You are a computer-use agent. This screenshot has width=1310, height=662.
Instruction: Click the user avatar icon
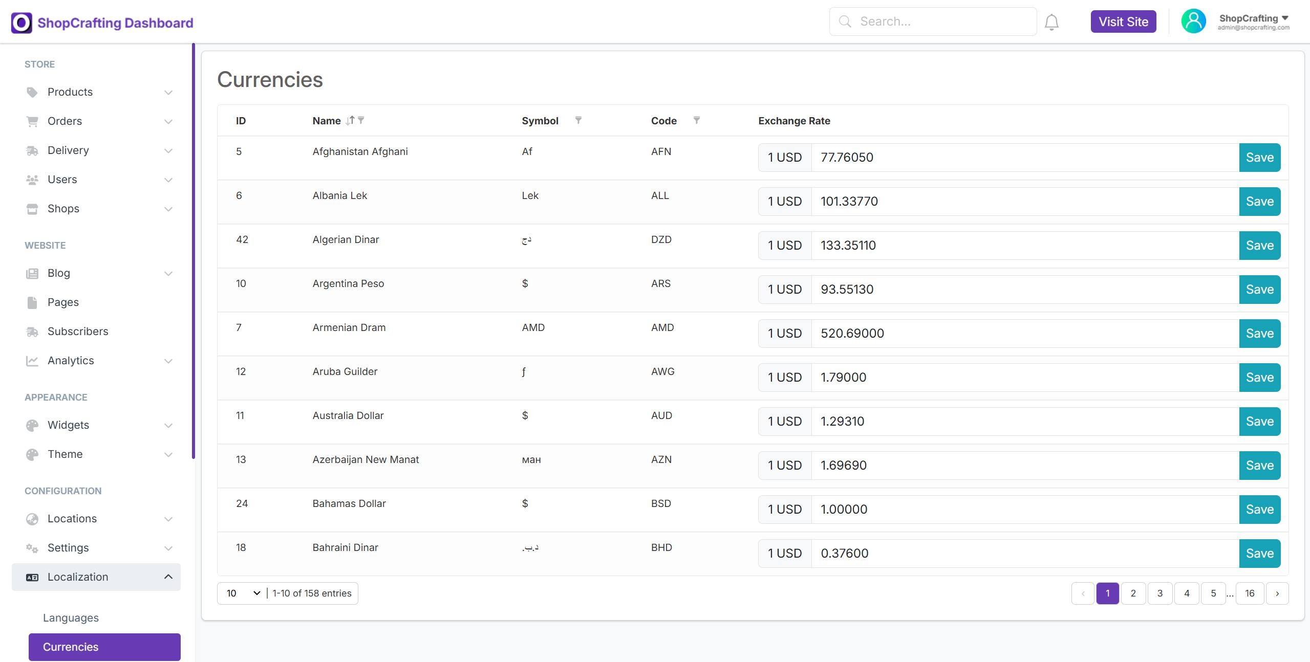(x=1193, y=21)
